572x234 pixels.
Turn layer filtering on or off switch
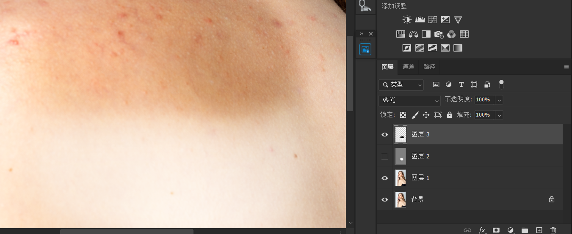click(x=501, y=84)
